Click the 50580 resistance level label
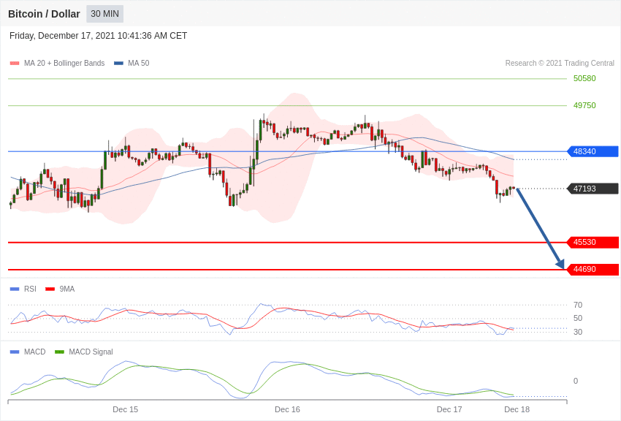 tap(584, 78)
